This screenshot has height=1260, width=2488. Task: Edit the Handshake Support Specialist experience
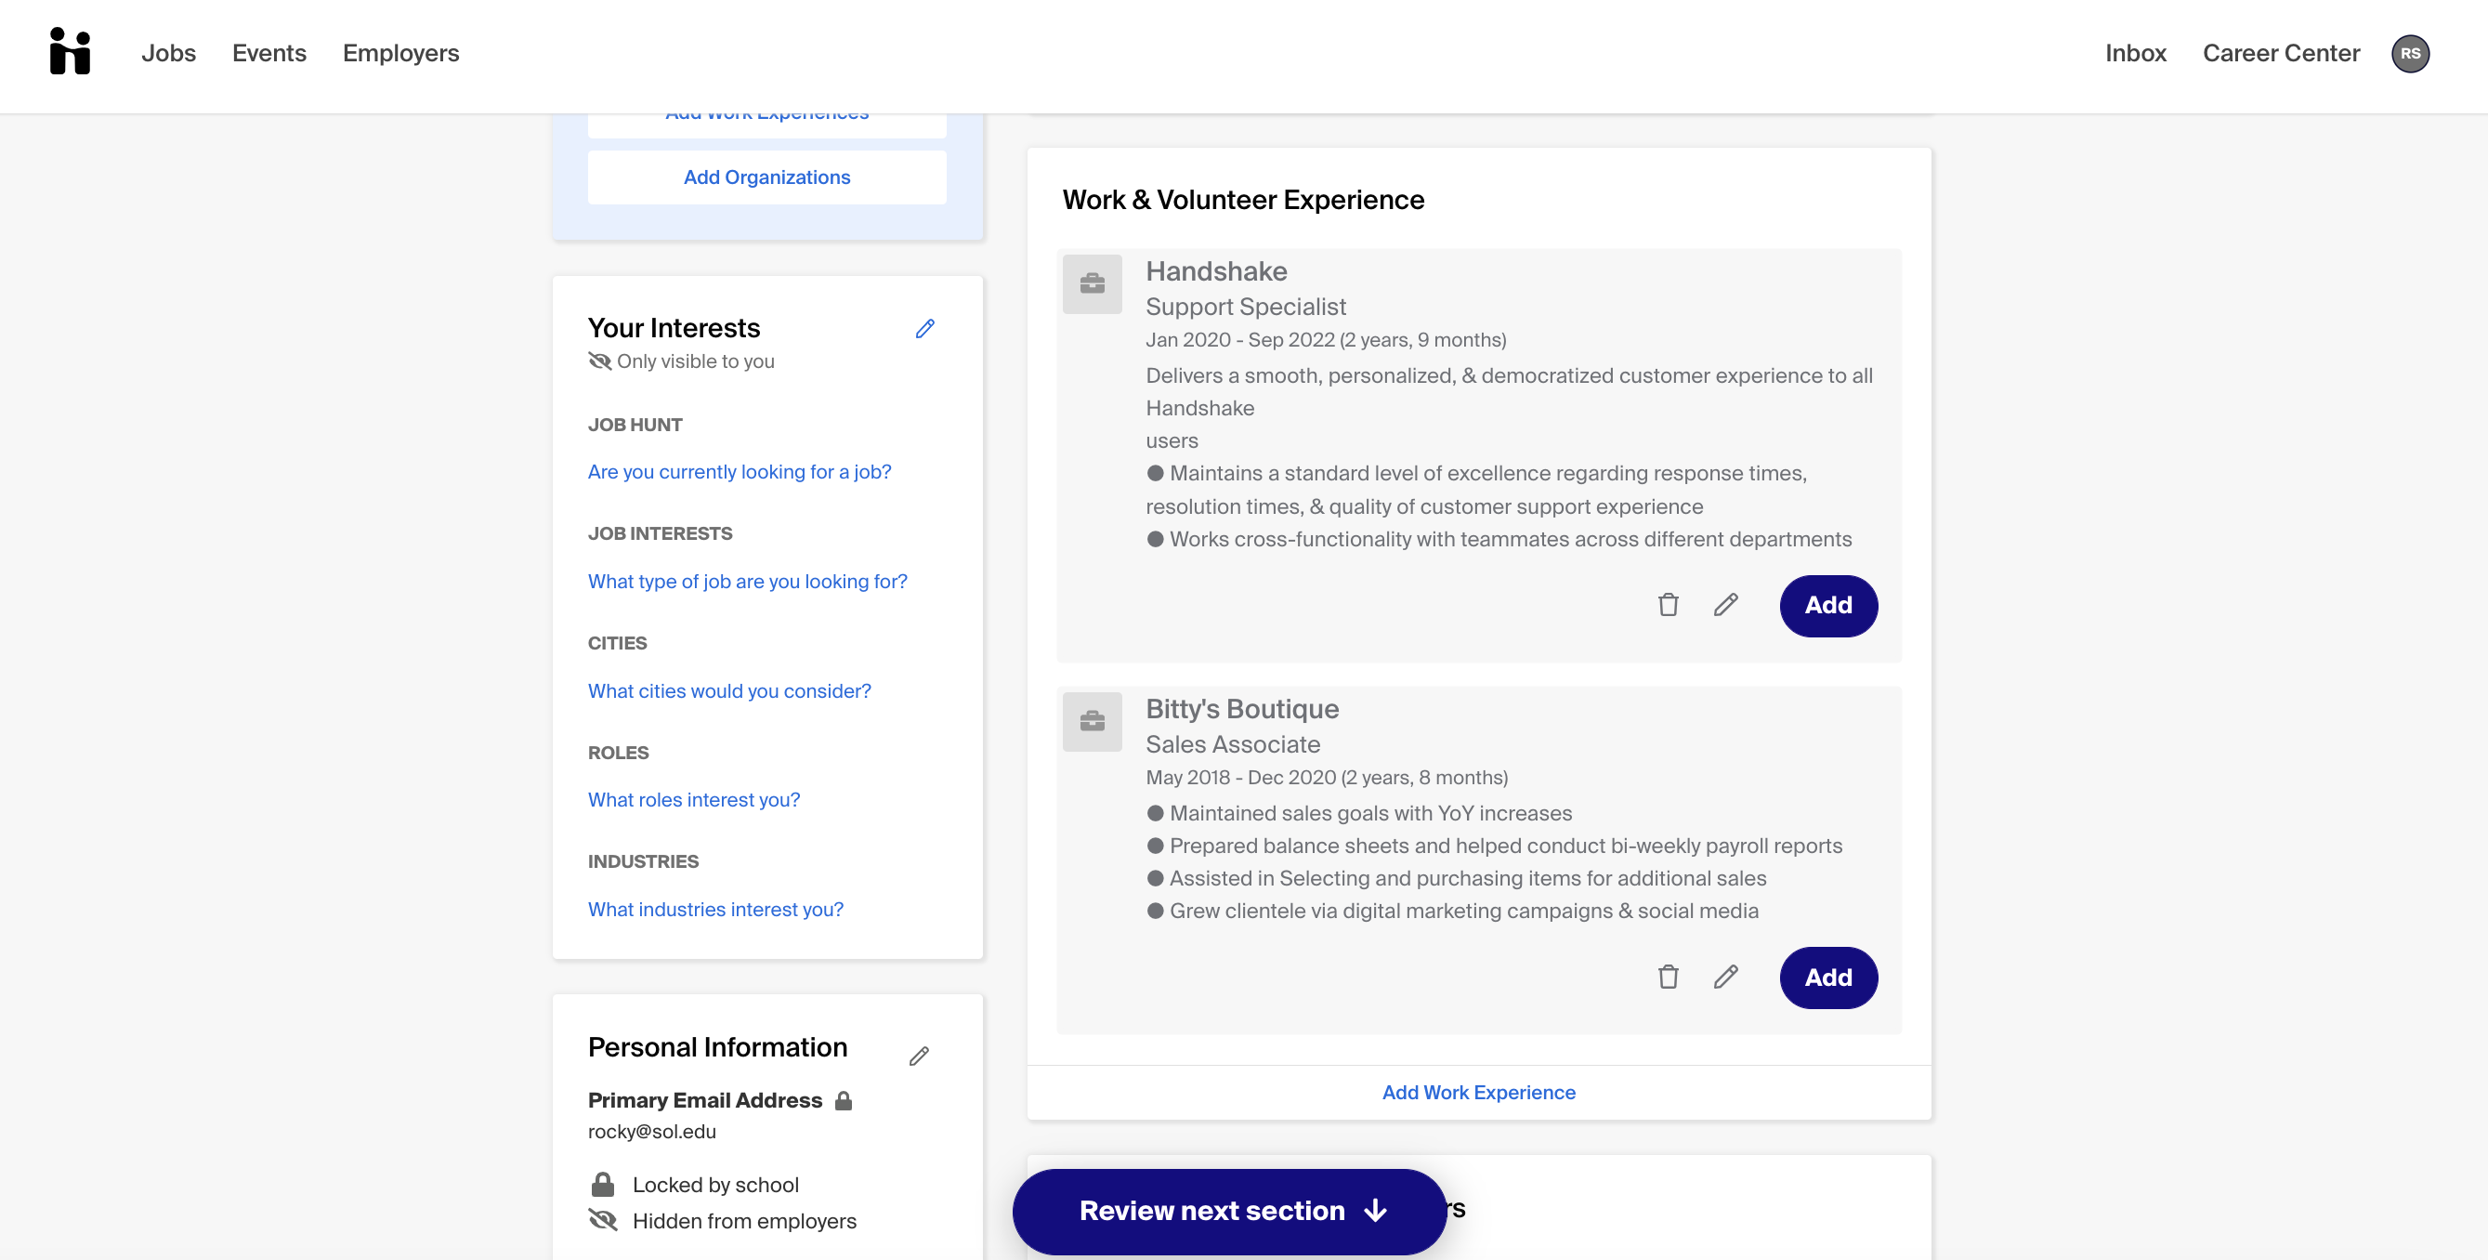pyautogui.click(x=1726, y=605)
